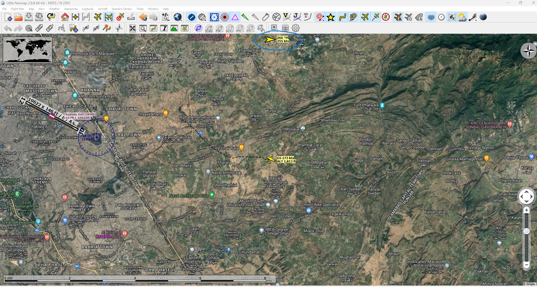Save flight plan with first download-arrow icon
Image resolution: width=537 pixels, height=287 pixels.
pyautogui.click(x=29, y=17)
